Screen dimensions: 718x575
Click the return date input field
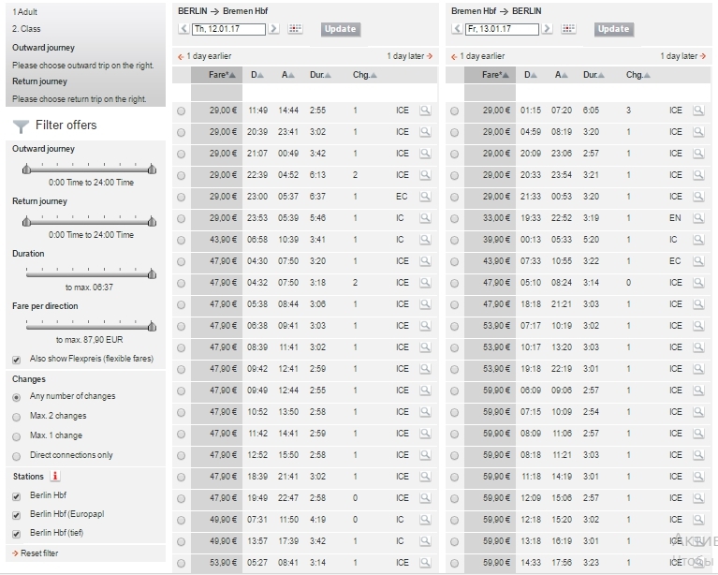point(502,29)
